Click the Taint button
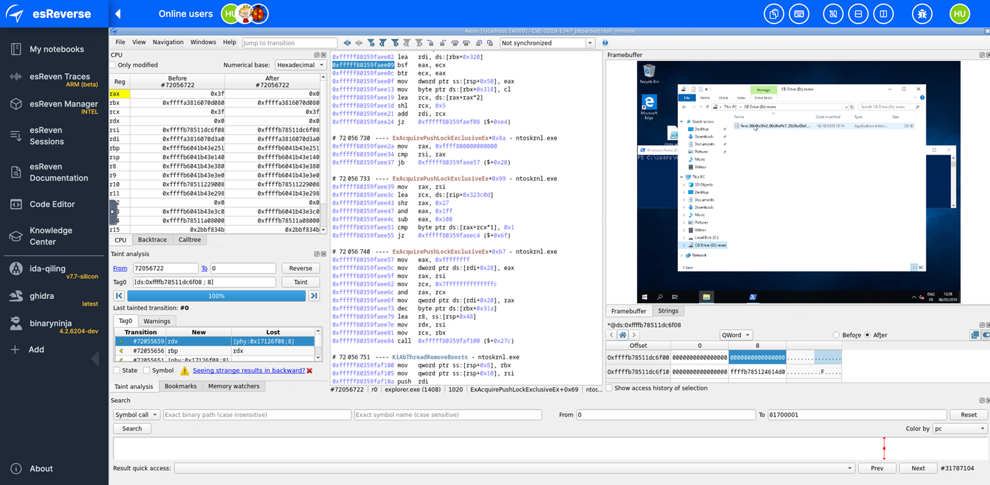990x485 pixels. (x=301, y=282)
